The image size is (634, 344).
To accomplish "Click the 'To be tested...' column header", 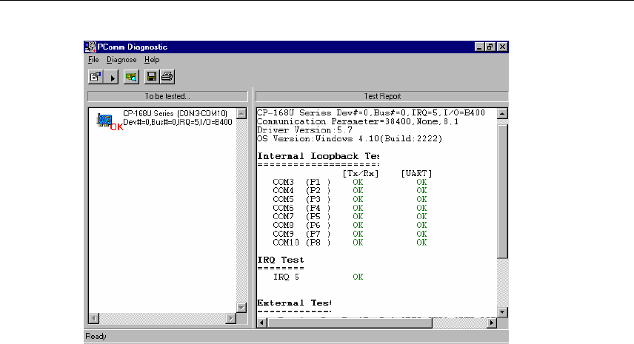I will click(167, 96).
